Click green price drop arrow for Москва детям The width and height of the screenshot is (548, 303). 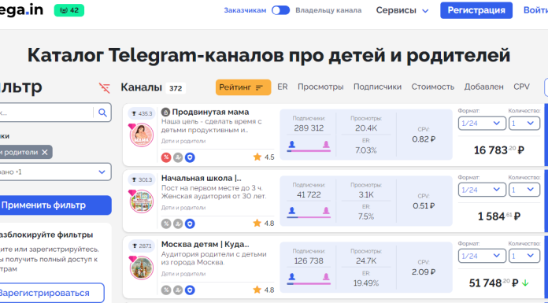coord(525,283)
